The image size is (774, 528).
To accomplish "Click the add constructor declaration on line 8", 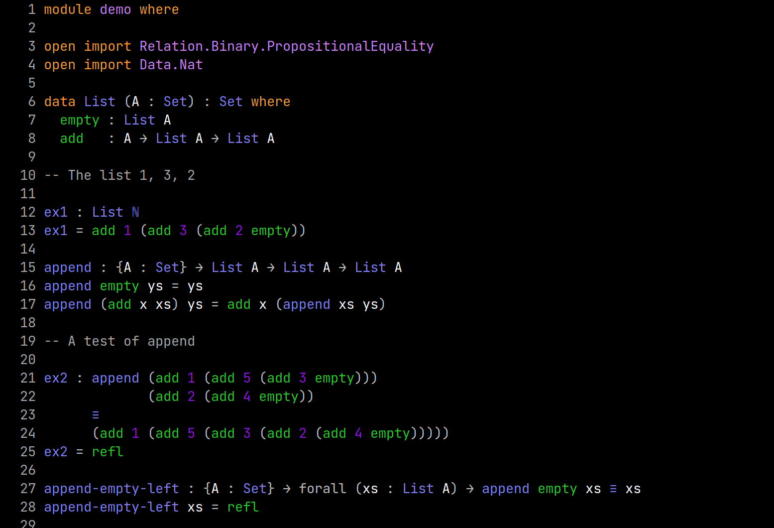I will tap(71, 138).
